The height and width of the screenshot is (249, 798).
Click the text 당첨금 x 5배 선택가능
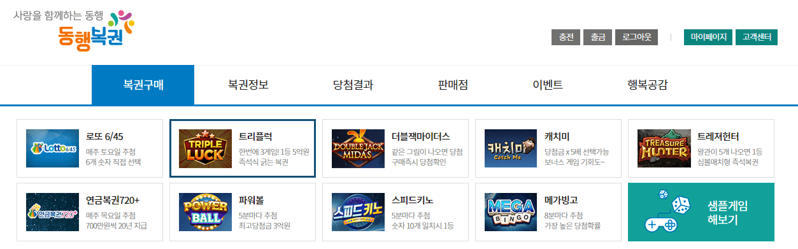577,152
